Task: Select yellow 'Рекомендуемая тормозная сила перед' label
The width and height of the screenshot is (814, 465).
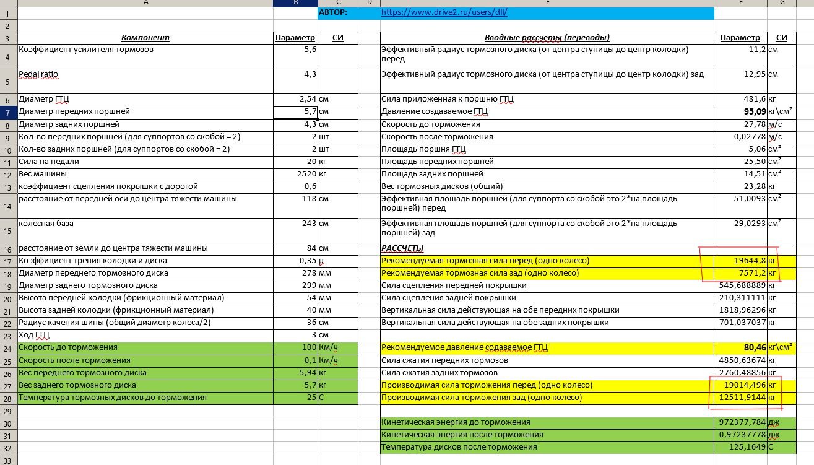Action: [547, 261]
